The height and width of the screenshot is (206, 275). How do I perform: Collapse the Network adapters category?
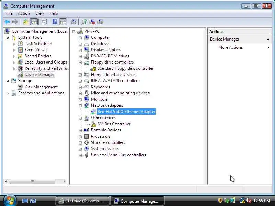(x=80, y=106)
